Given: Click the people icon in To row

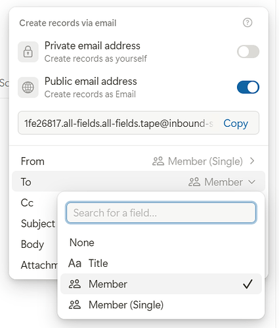Looking at the screenshot, I should 194,182.
